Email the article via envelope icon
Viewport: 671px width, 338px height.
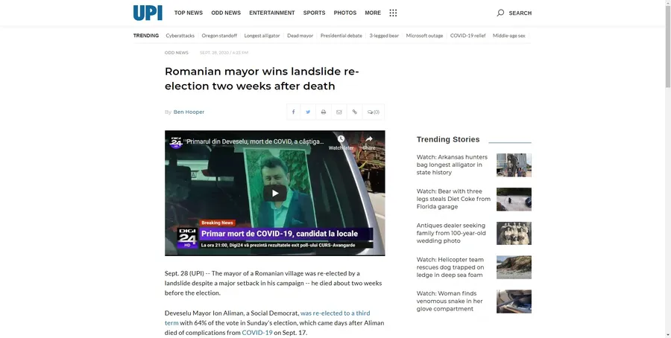click(338, 112)
